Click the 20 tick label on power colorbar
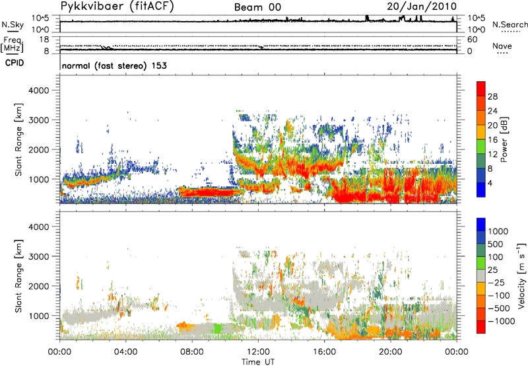The image size is (528, 366). [492, 126]
